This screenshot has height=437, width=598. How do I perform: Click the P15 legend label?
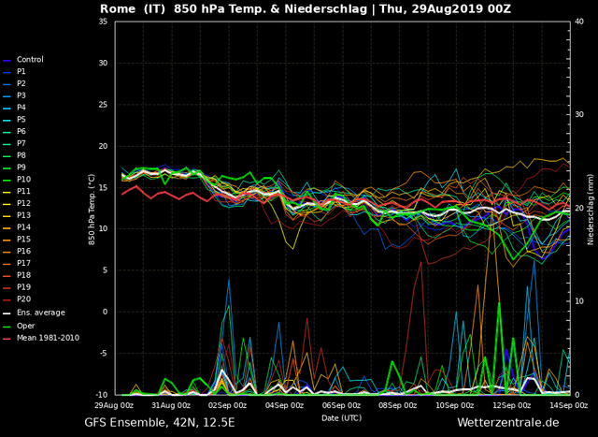click(x=23, y=240)
